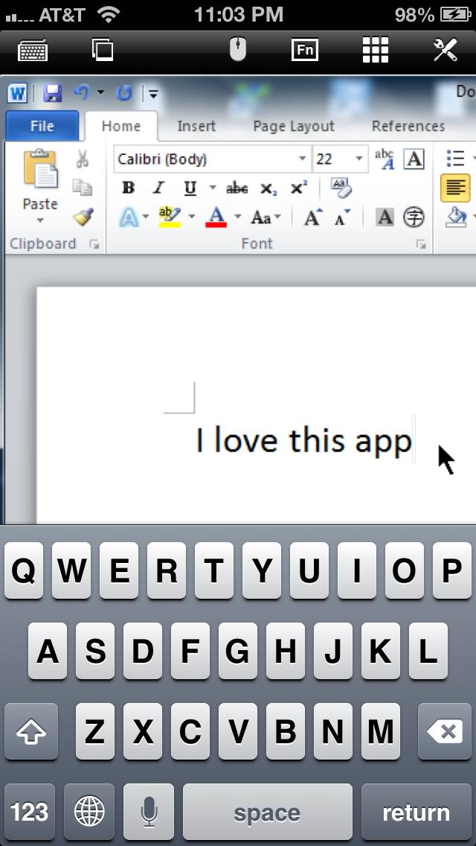Click the Format Painter brush icon

[x=83, y=217]
